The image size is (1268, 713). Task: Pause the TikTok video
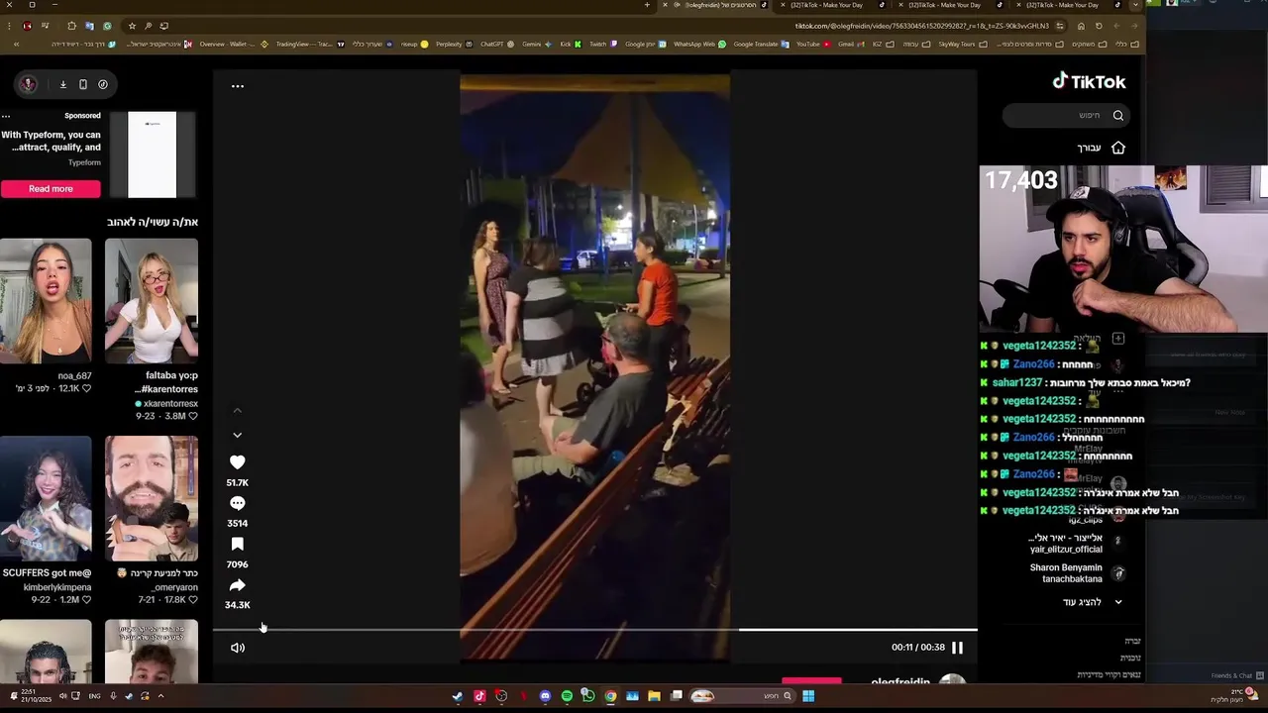pyautogui.click(x=957, y=648)
